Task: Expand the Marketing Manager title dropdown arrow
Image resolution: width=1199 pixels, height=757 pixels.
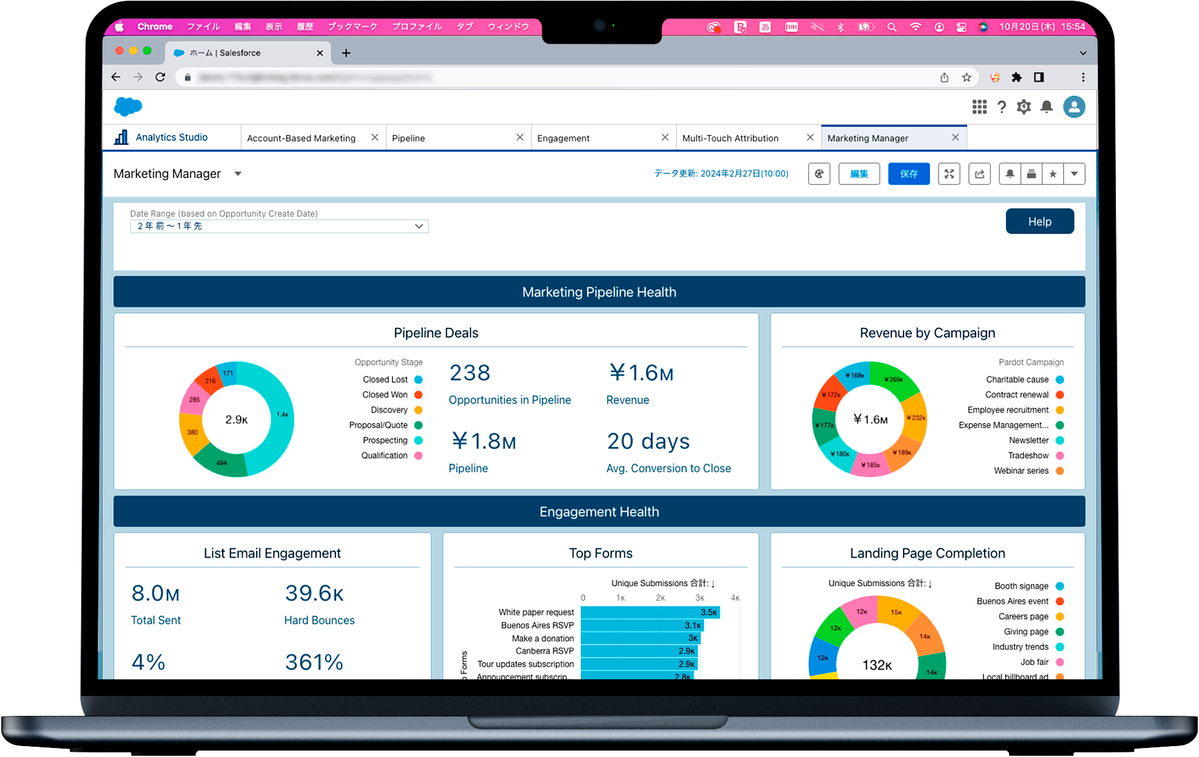Action: [238, 174]
